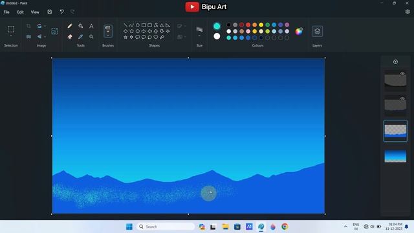Click the Remove background icon

click(54, 31)
